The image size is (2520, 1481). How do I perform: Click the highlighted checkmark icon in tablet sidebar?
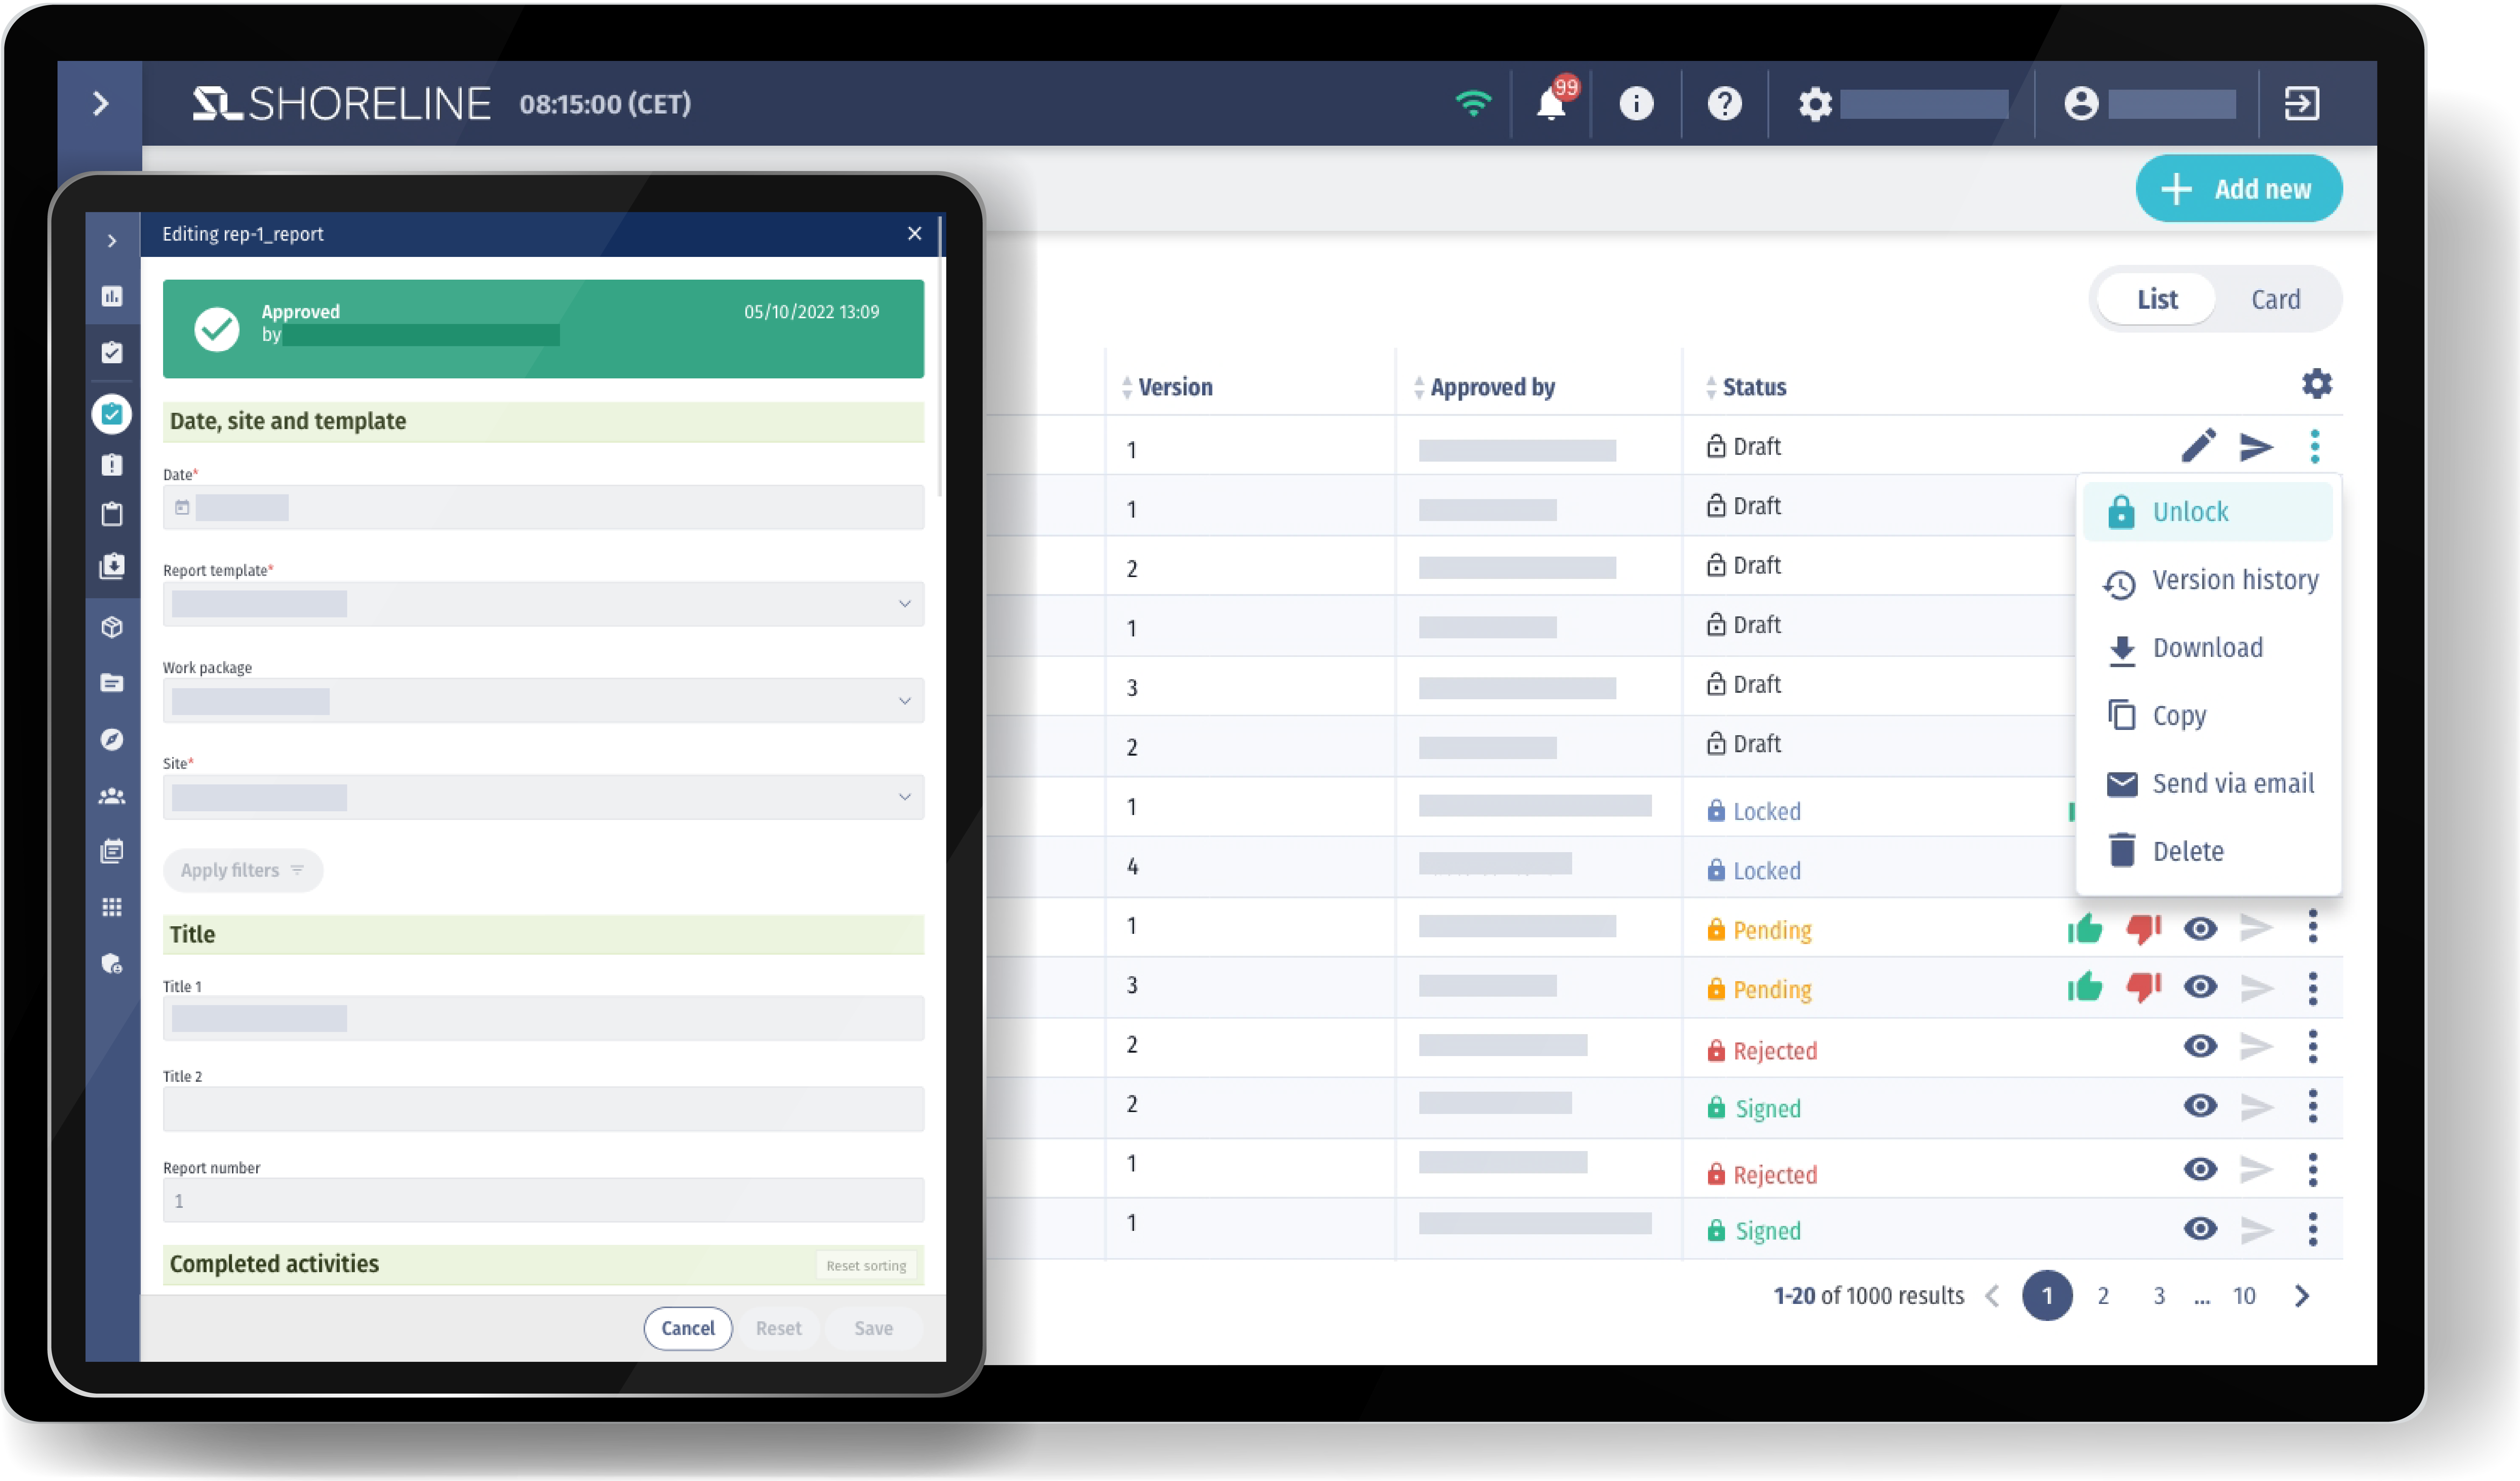(x=112, y=414)
